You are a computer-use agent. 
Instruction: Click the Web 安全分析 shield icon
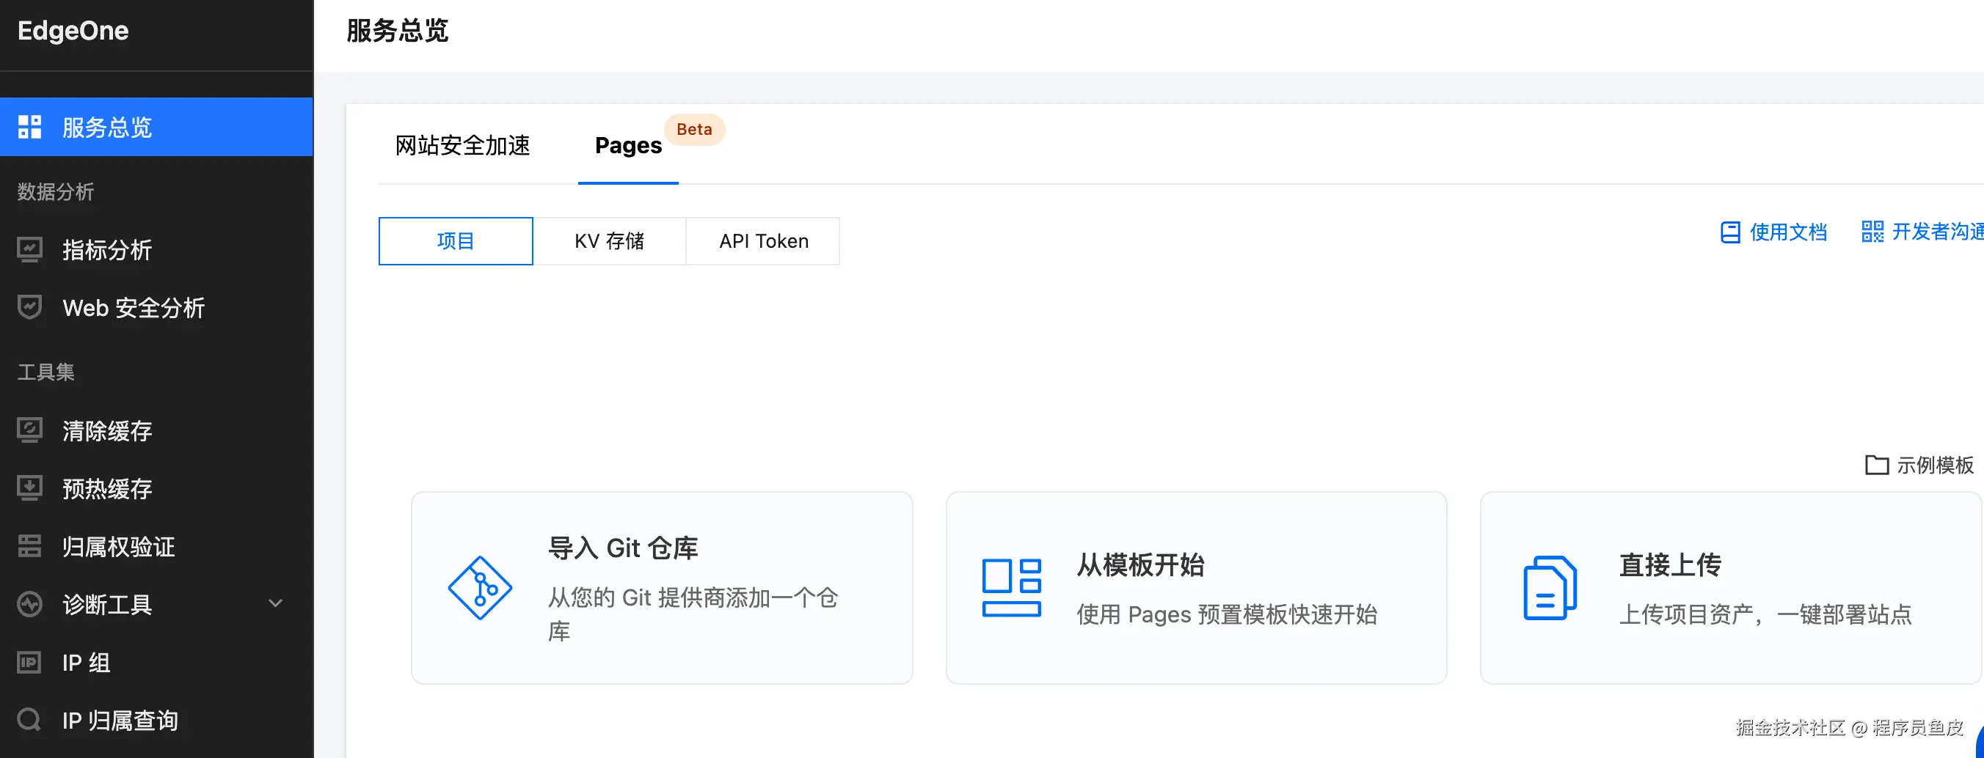(29, 308)
